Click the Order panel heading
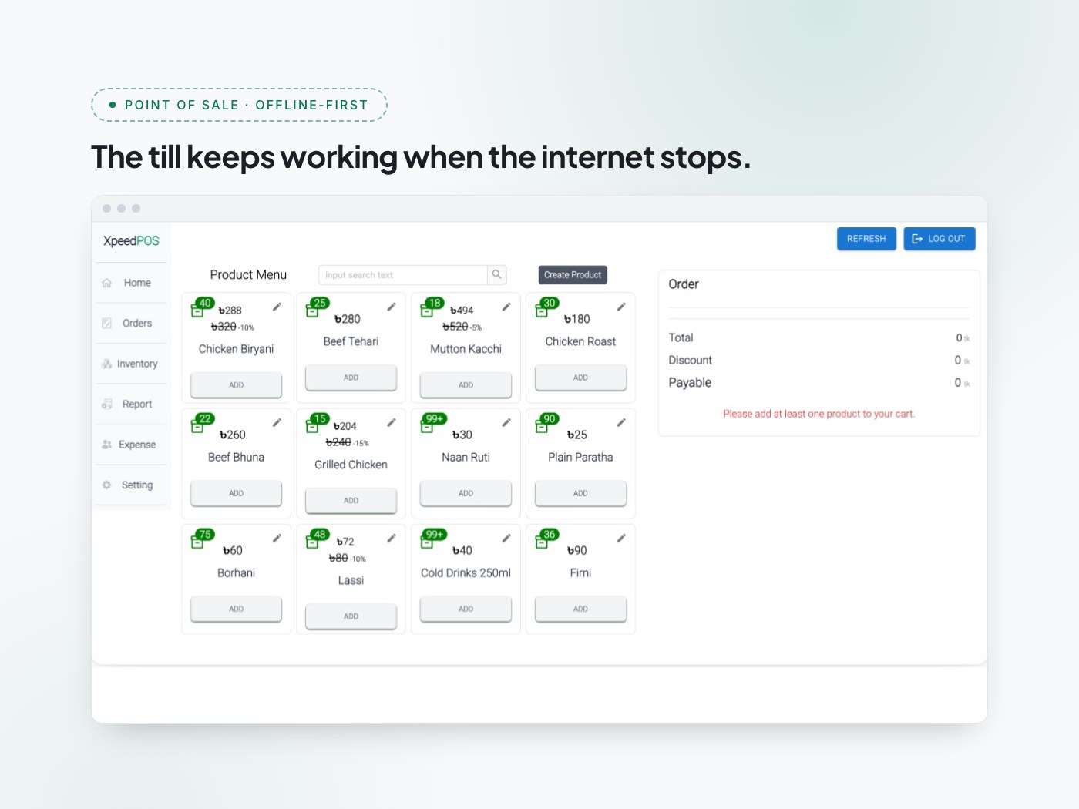Image resolution: width=1079 pixels, height=809 pixels. tap(684, 284)
